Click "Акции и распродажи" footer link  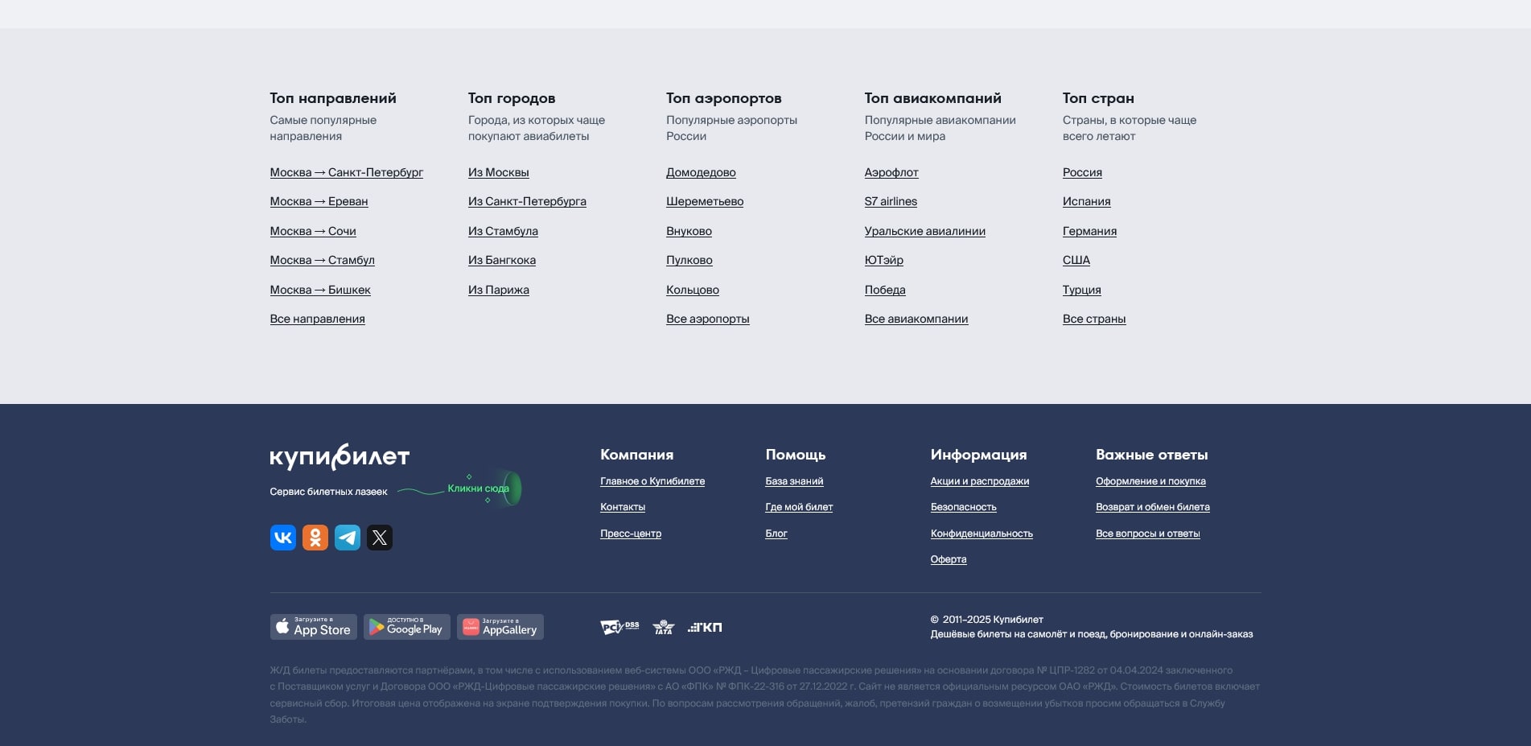980,481
